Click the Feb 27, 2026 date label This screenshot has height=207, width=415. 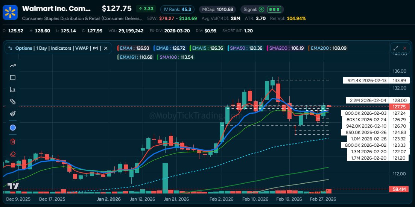point(323,199)
